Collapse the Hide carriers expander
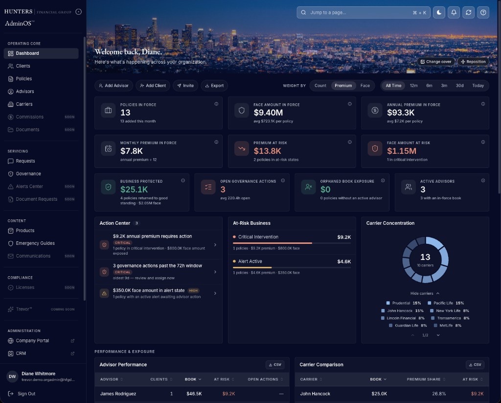 425,293
